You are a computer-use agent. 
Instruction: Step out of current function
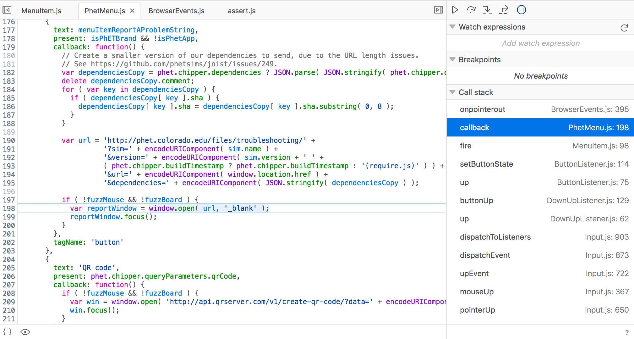click(504, 10)
